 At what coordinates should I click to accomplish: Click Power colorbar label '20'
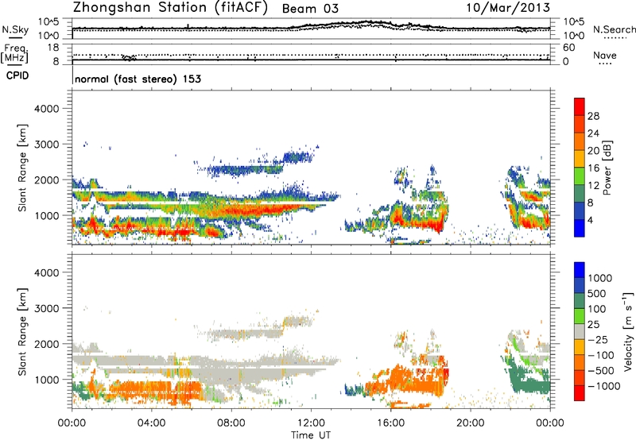coord(593,151)
